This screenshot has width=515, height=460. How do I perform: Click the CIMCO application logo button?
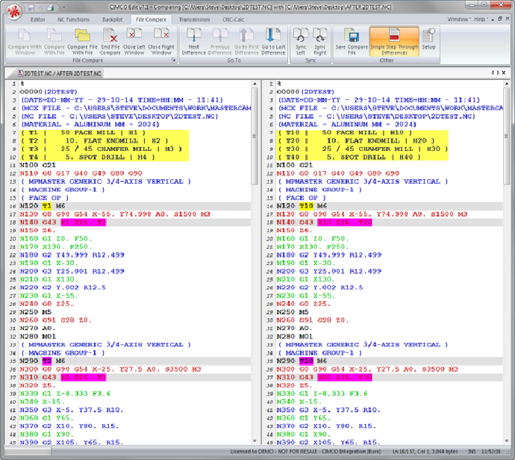pyautogui.click(x=13, y=12)
